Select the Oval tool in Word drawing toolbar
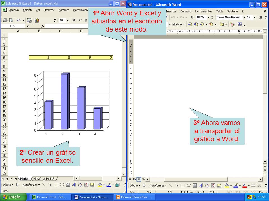Viewport: 269px width, 201px height. point(189,185)
